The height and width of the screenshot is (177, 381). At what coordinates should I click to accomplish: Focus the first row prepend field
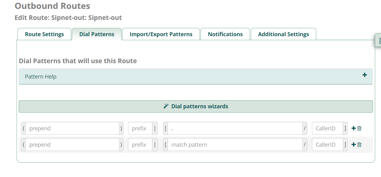pos(72,129)
